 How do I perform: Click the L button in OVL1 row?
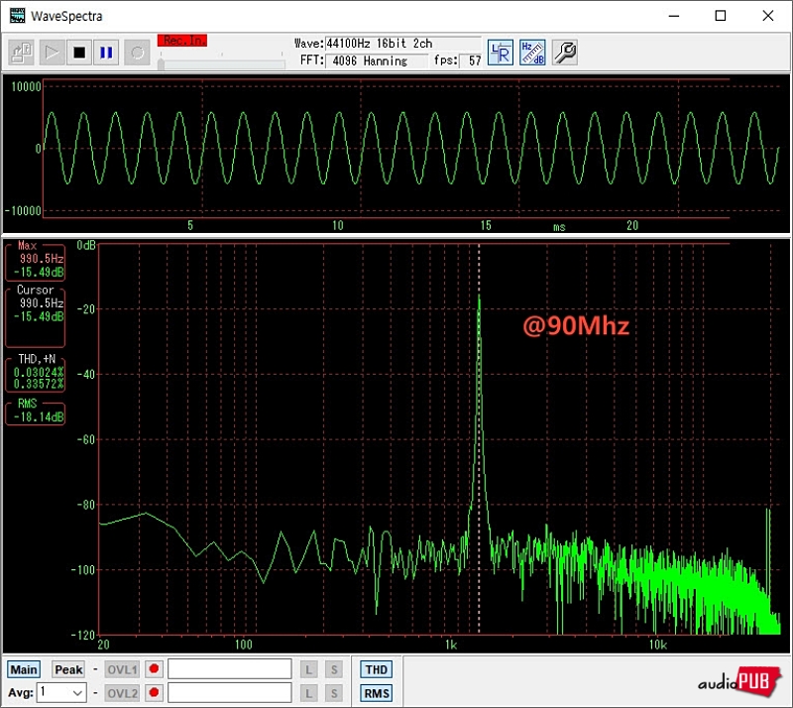point(308,669)
